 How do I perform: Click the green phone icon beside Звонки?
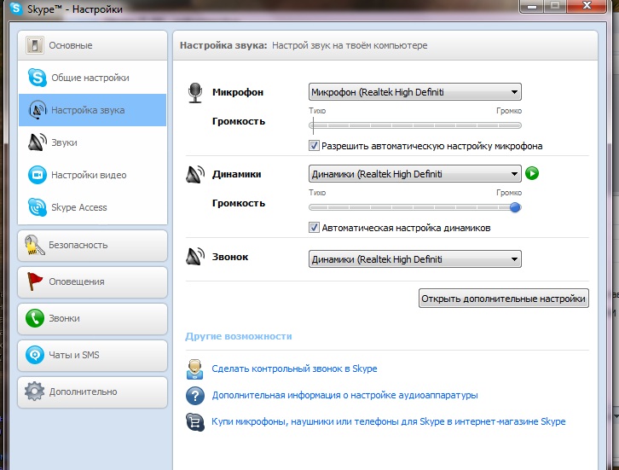(35, 318)
